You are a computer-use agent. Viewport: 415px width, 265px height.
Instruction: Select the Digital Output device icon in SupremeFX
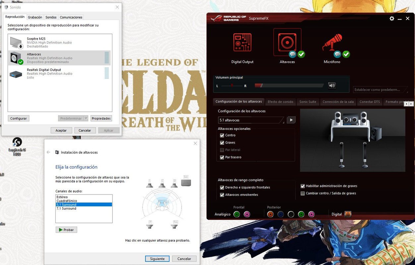(x=242, y=42)
